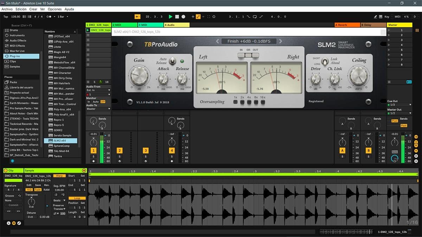Toggle the clip Loop button
The image size is (422, 237).
[77, 198]
